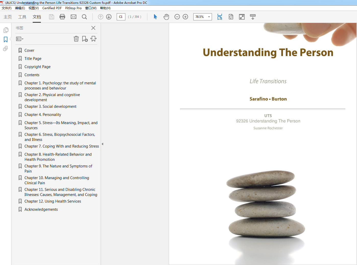Open Chapter 5 Stress Meaning bookmark

click(61, 125)
